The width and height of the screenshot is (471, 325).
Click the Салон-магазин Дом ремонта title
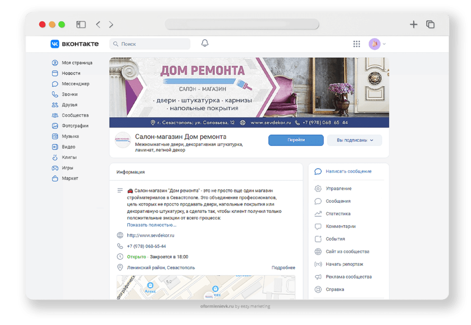tap(180, 137)
